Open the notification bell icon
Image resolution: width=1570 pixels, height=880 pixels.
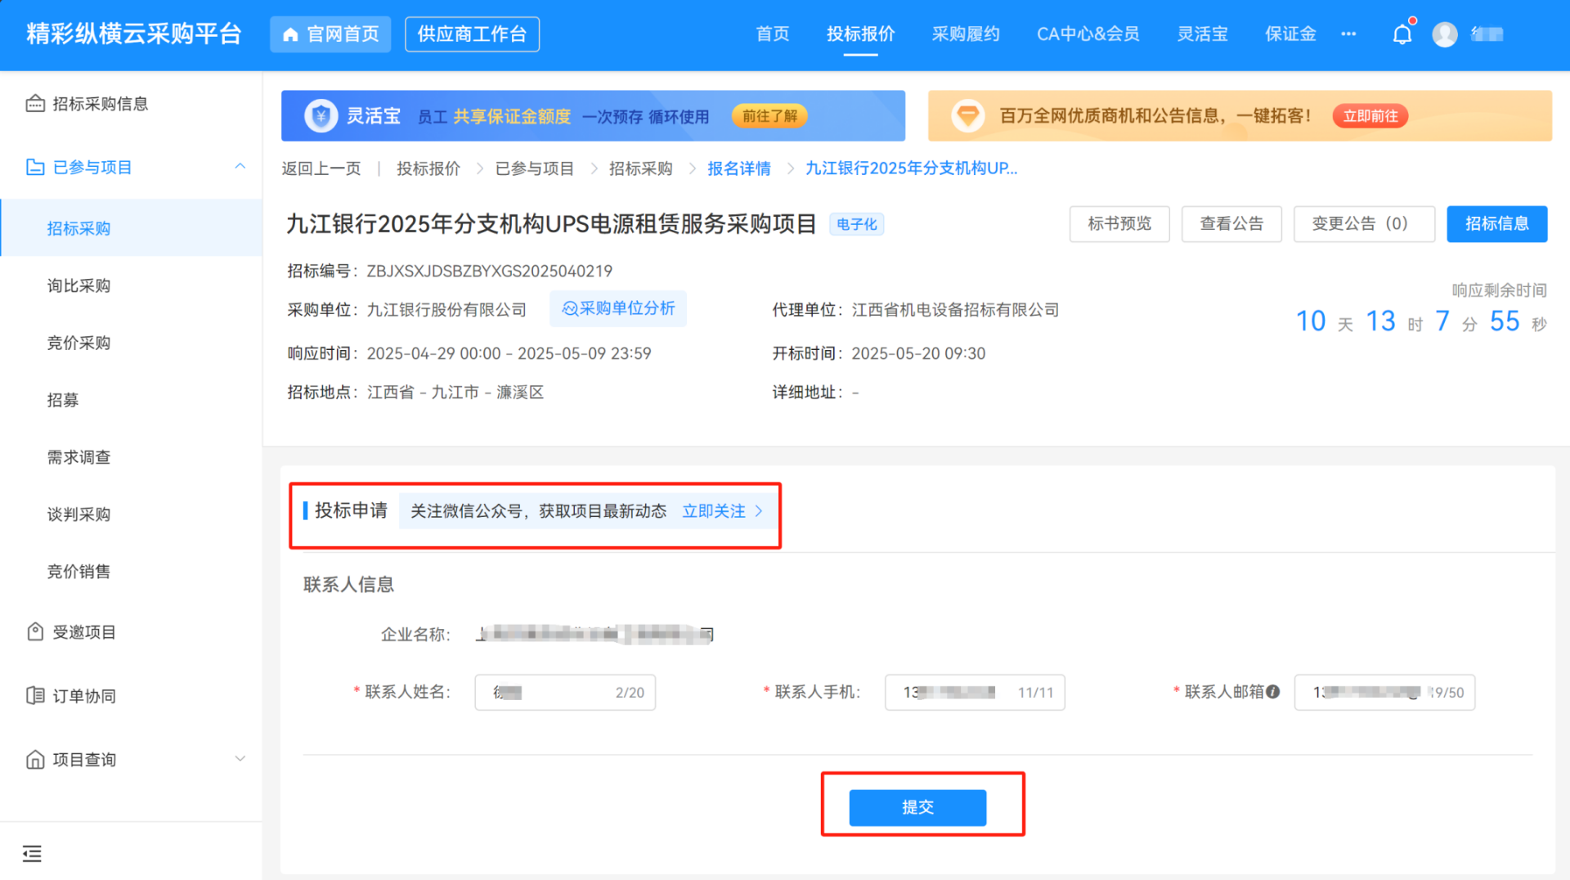[x=1402, y=34]
